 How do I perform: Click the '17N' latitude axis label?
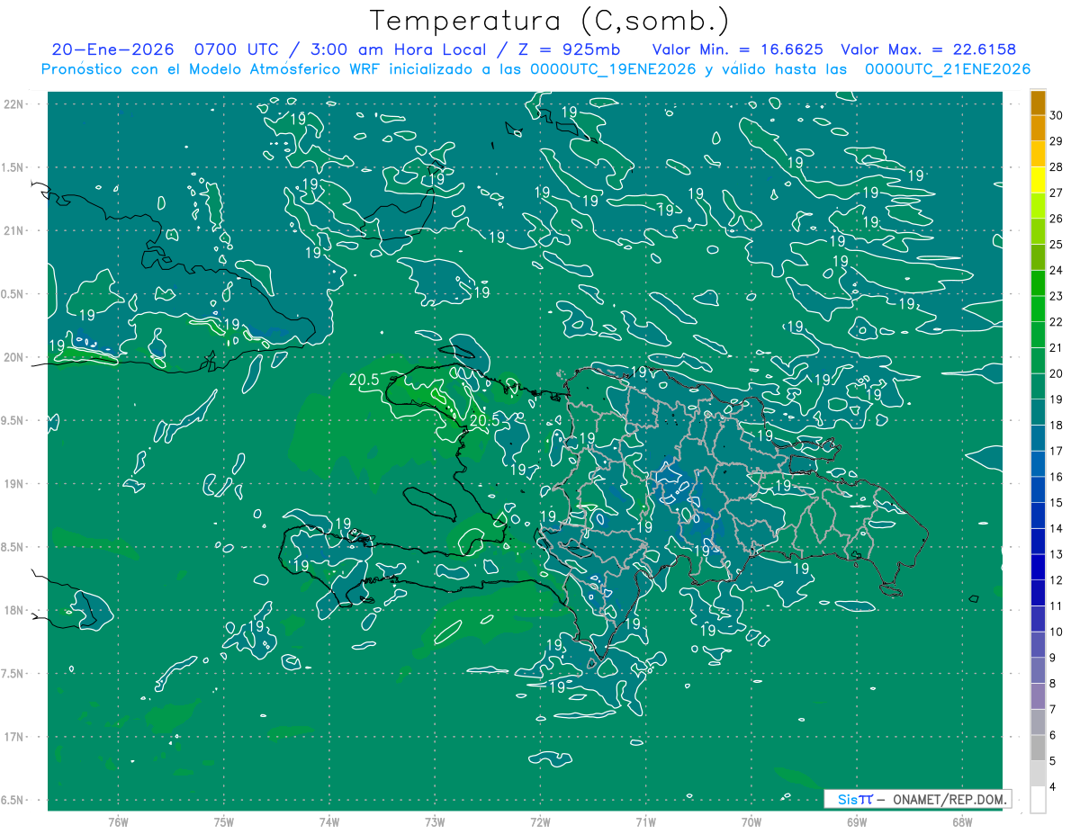[14, 737]
